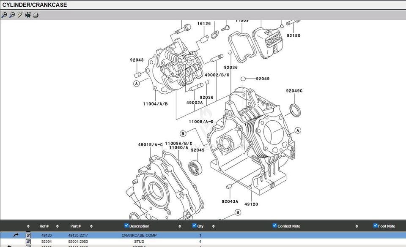Uncheck the Context Note column checkbox
This screenshot has height=247, width=406.
274,226
